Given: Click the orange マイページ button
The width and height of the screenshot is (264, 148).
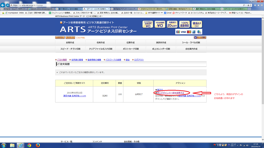Looking at the screenshot, I should pos(70,37).
